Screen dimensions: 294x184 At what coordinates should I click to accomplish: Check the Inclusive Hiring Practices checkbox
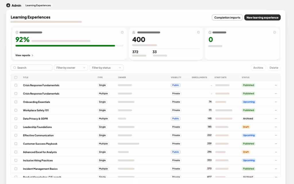16,160
